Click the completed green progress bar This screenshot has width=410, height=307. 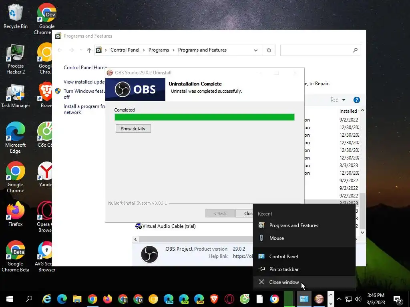(x=205, y=117)
